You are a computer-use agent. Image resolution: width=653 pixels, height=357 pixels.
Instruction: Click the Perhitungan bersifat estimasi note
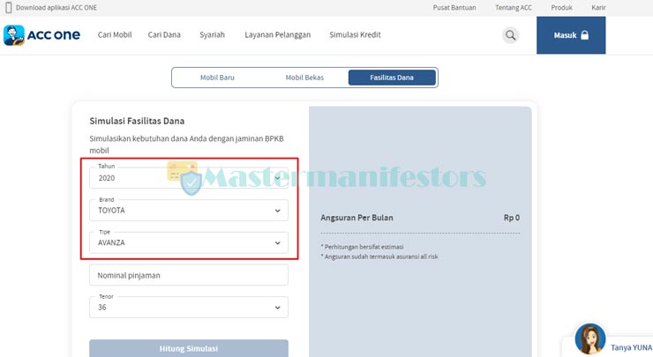363,247
